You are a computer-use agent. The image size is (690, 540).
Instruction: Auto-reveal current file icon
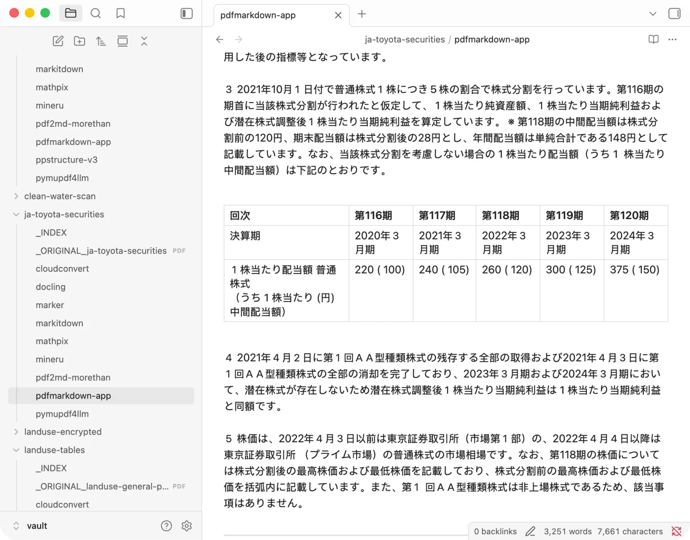(x=122, y=41)
